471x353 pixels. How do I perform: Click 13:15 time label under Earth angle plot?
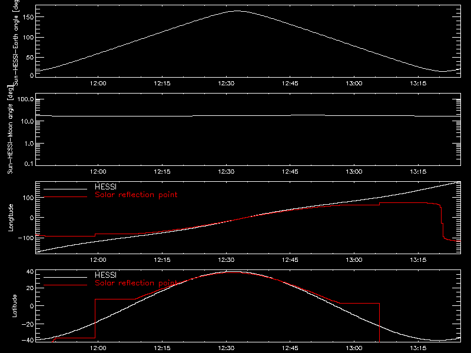point(418,84)
